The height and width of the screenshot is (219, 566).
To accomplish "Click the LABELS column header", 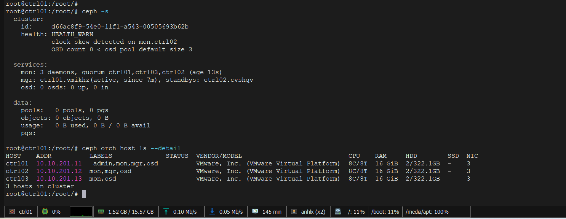I will click(x=101, y=156).
